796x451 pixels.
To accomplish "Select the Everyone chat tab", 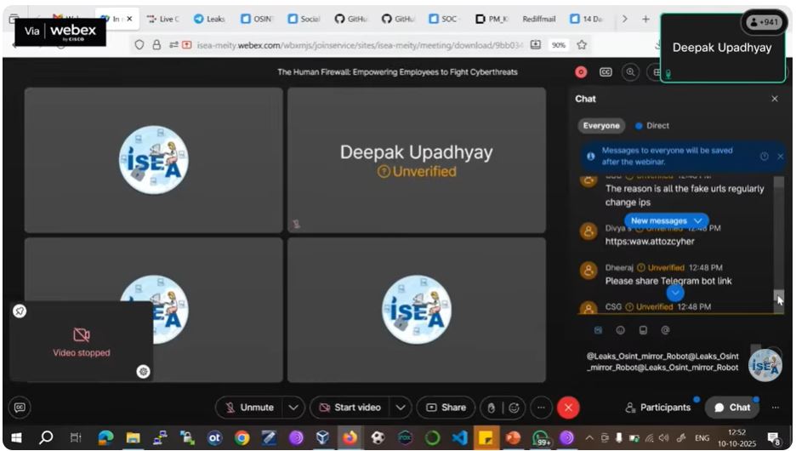I will pyautogui.click(x=601, y=125).
